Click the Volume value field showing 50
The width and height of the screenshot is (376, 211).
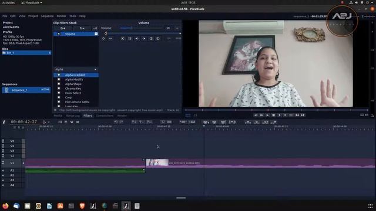(168, 28)
